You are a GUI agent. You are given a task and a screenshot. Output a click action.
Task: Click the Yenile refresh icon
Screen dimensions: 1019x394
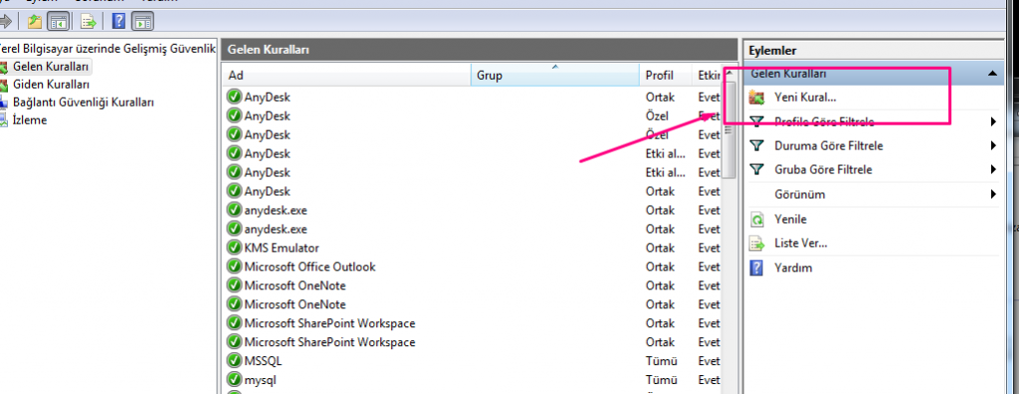(756, 219)
